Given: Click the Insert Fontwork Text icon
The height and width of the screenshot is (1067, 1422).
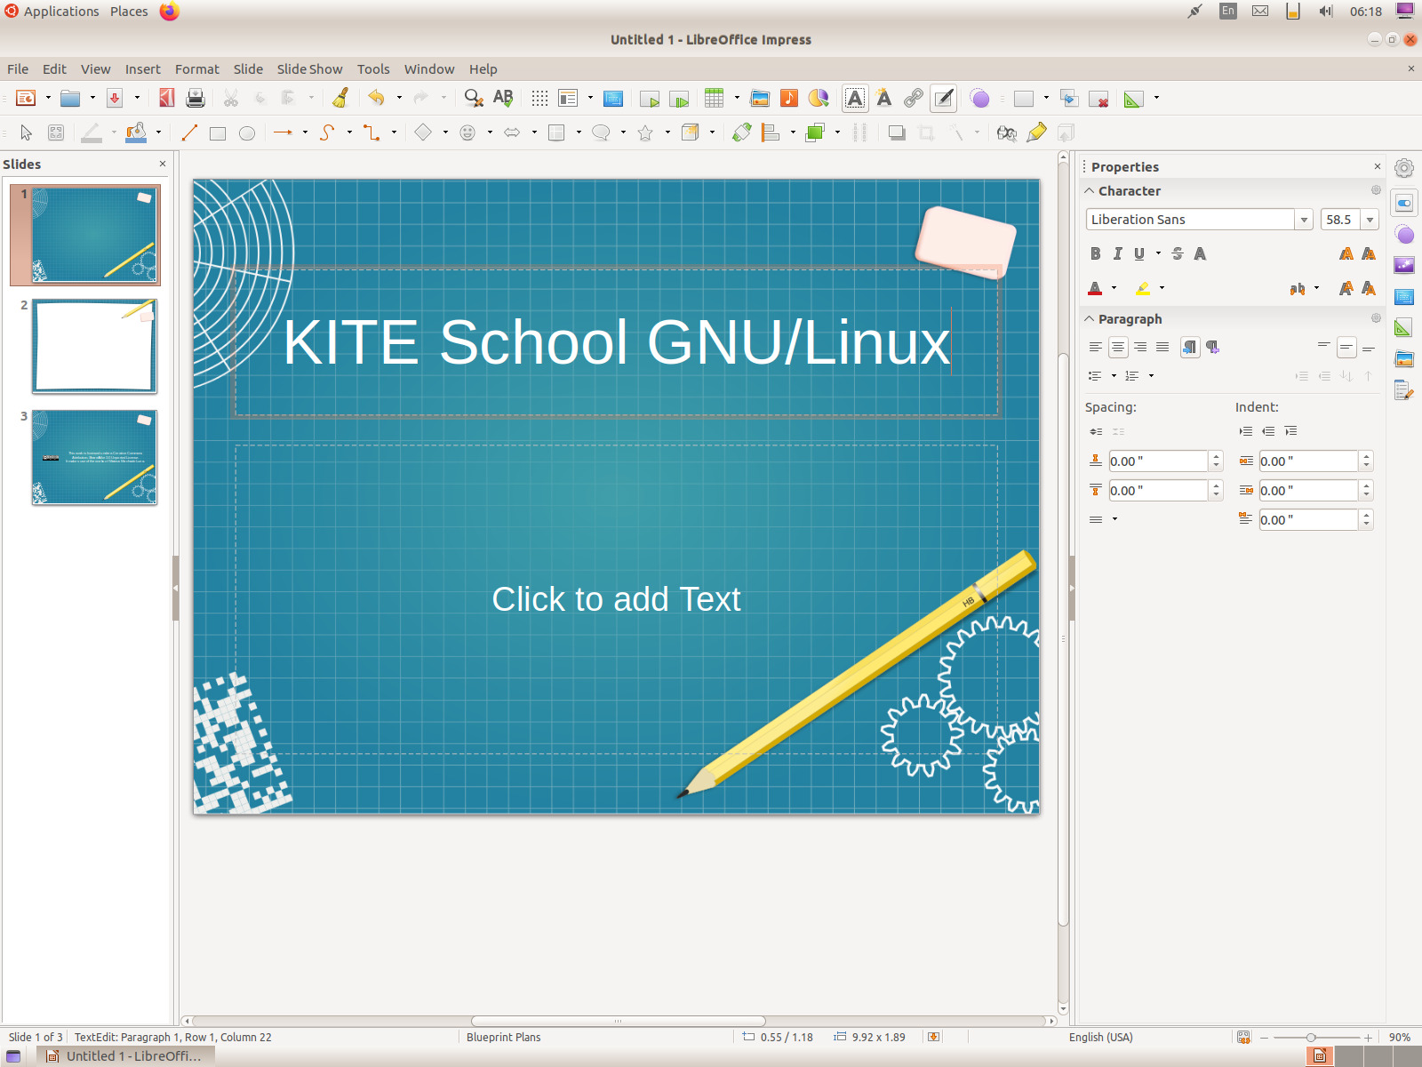Looking at the screenshot, I should pos(884,98).
